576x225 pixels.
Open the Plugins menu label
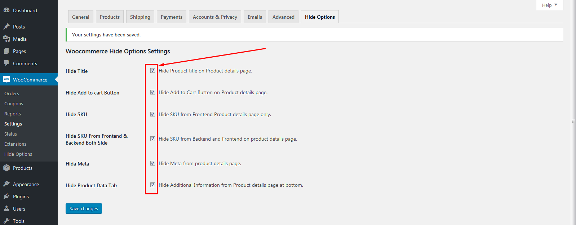pyautogui.click(x=21, y=197)
